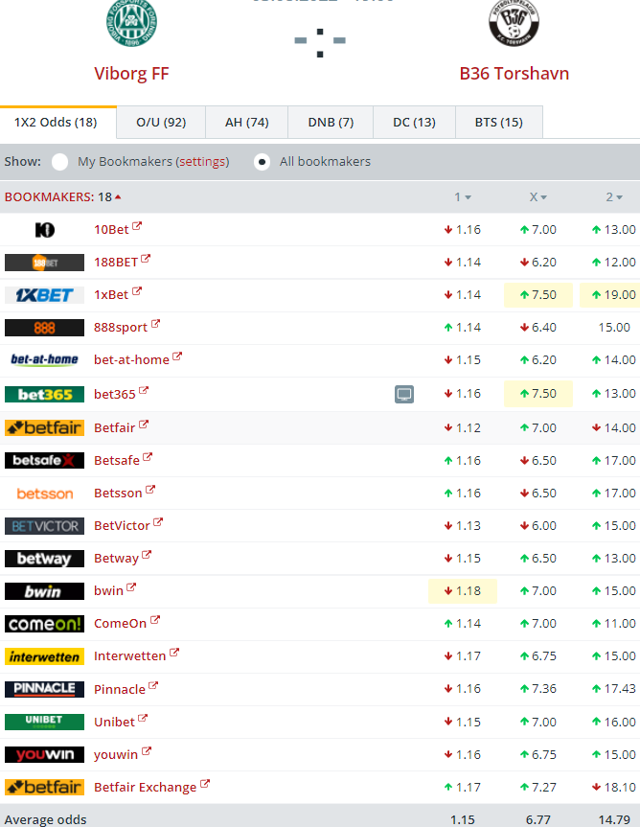Click the bwin bookmaker logo
The image size is (640, 827).
(44, 591)
